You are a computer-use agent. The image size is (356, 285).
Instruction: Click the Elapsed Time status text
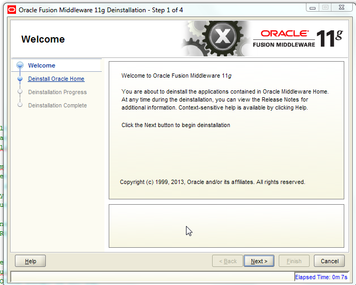point(321,277)
